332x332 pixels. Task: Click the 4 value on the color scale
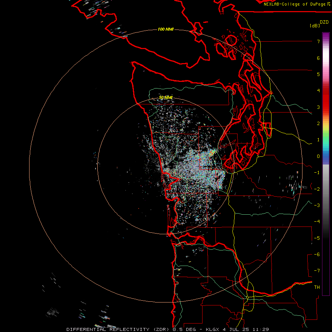318,91
